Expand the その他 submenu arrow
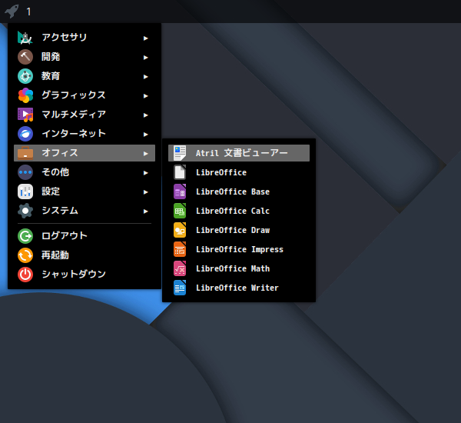The height and width of the screenshot is (423, 461). coord(145,173)
